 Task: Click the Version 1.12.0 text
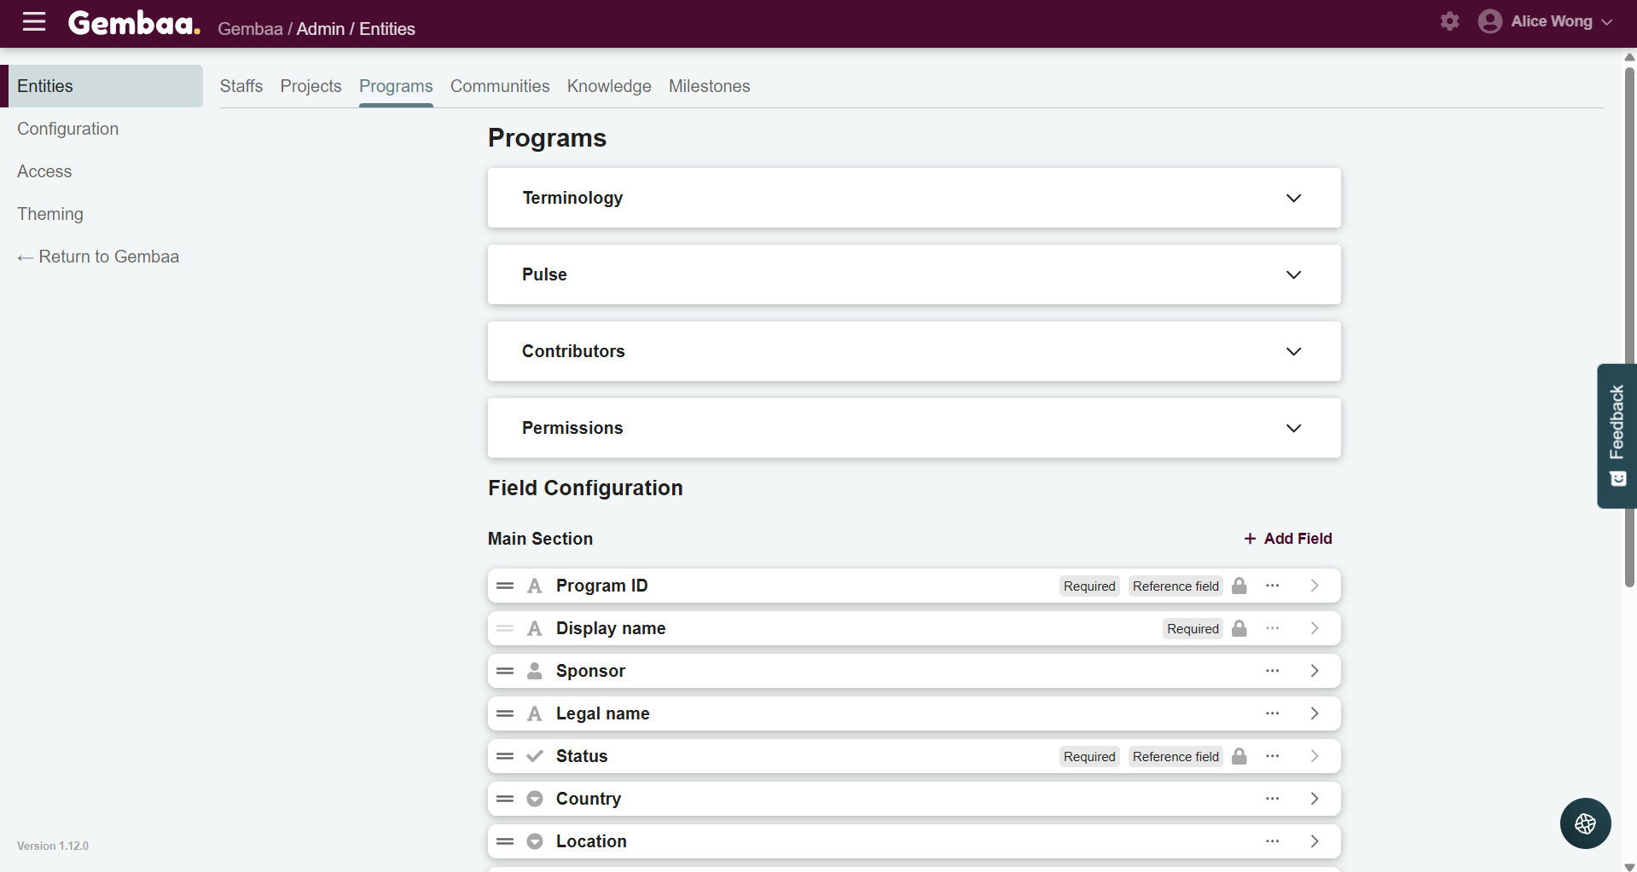click(x=53, y=846)
